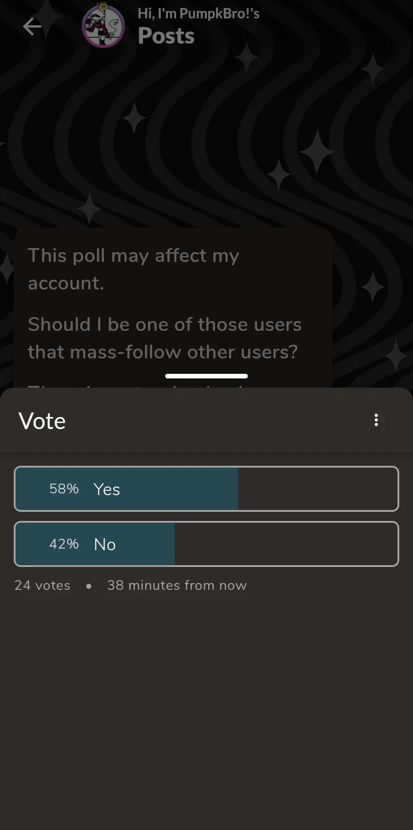This screenshot has width=413, height=830.
Task: Select the filled teal No progress bar
Action: pos(95,544)
